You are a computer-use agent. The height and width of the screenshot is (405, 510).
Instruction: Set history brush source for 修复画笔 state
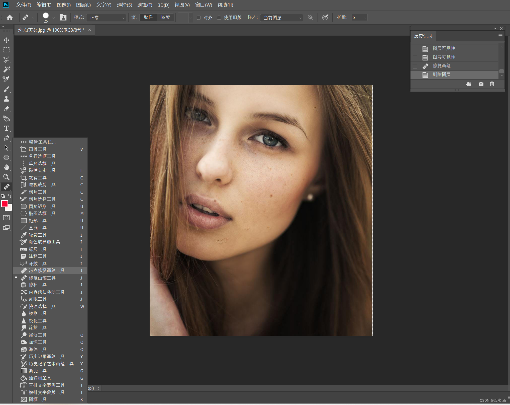point(415,66)
